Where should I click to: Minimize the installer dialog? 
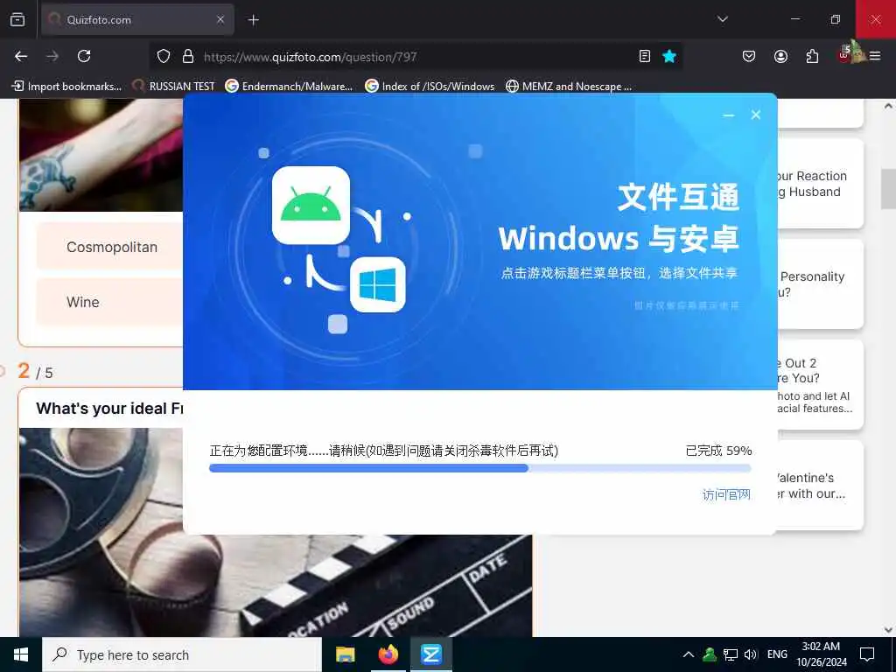click(x=729, y=115)
